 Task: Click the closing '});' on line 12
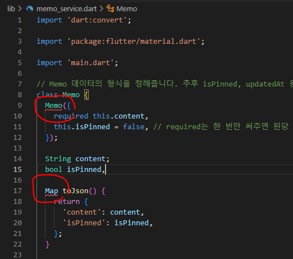(52, 138)
